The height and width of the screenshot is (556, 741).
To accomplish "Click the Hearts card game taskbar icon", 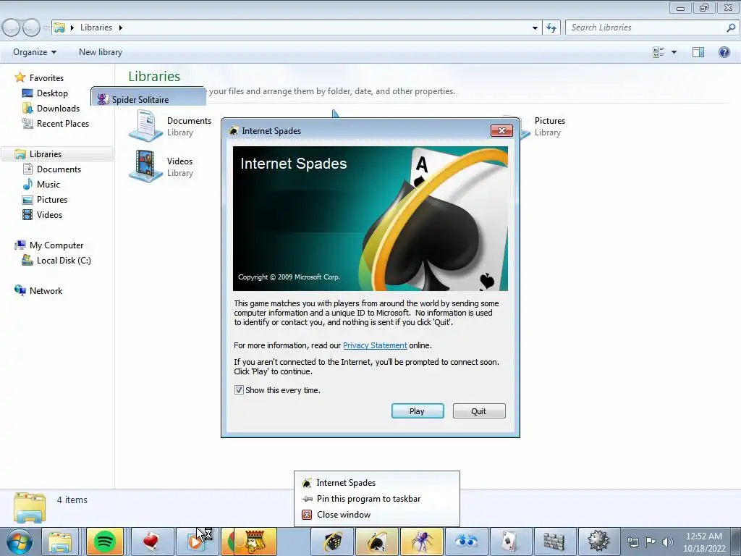I will (x=151, y=542).
